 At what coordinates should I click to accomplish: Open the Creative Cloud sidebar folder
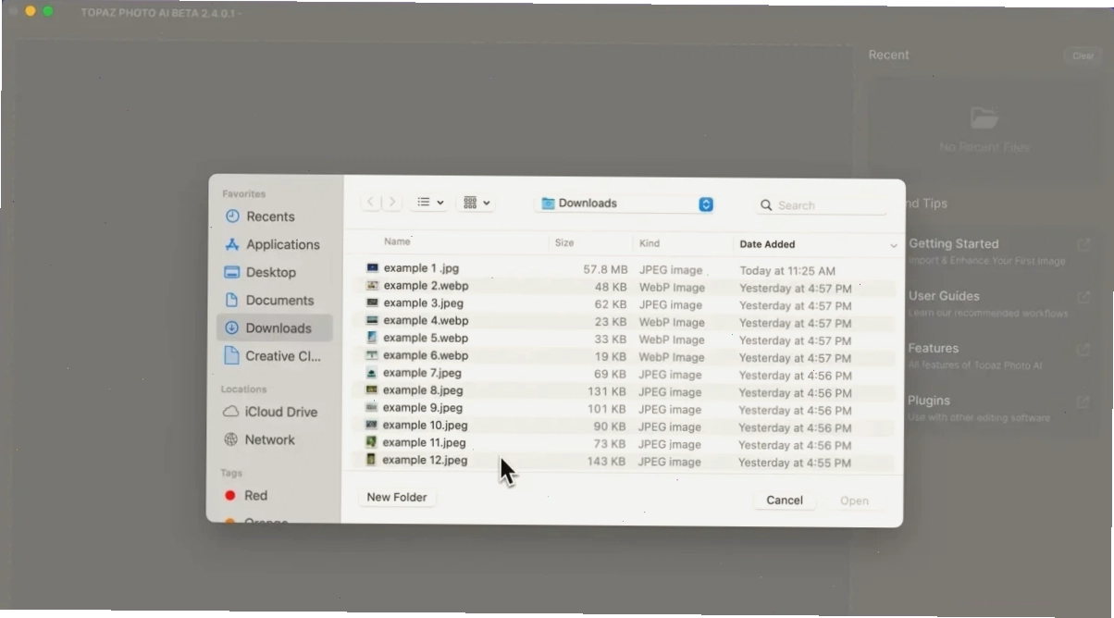(274, 356)
